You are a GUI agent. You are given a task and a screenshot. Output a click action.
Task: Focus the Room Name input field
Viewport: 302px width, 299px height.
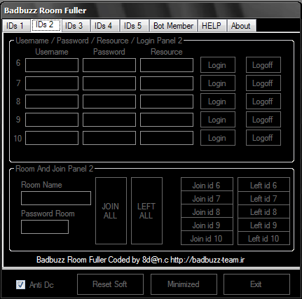pos(56,198)
